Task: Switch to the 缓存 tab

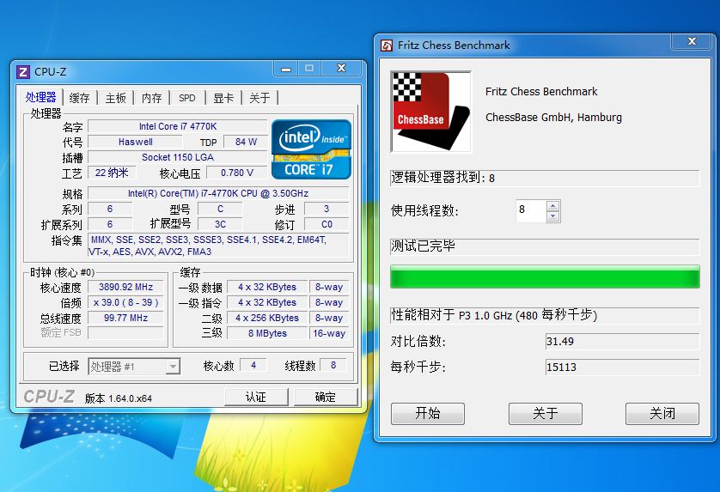Action: click(79, 98)
